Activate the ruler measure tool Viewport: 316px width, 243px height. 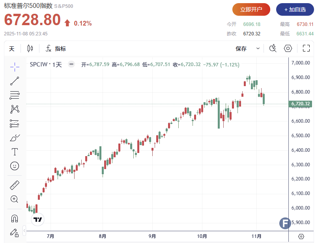(x=15, y=185)
